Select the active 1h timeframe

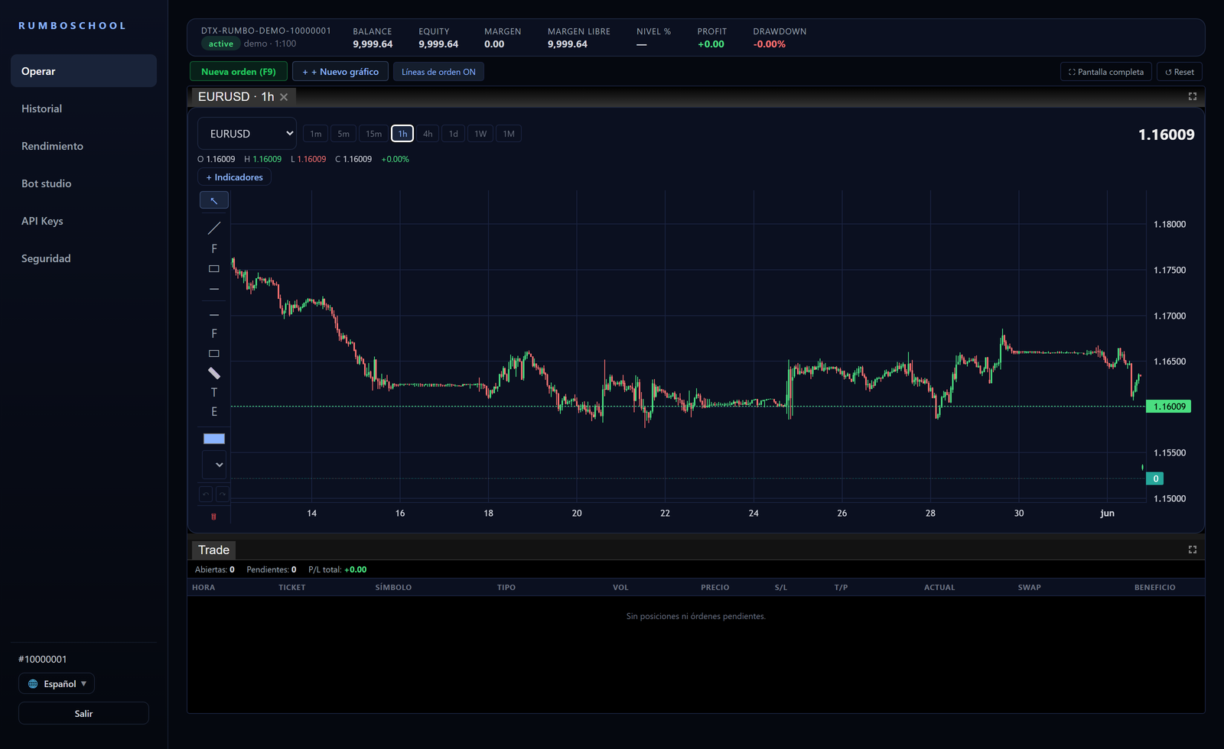(x=402, y=134)
